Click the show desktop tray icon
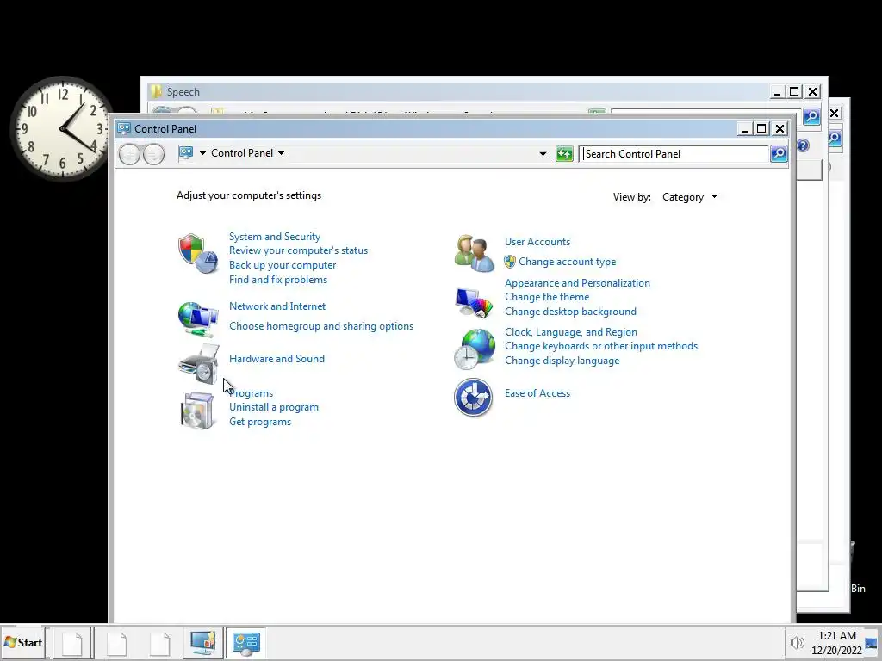Image resolution: width=882 pixels, height=661 pixels. [872, 644]
